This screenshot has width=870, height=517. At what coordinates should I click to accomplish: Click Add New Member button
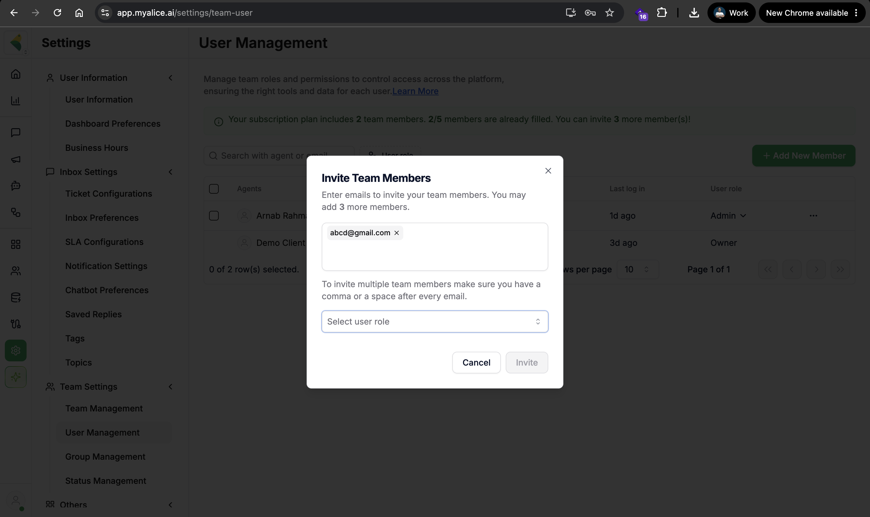804,155
